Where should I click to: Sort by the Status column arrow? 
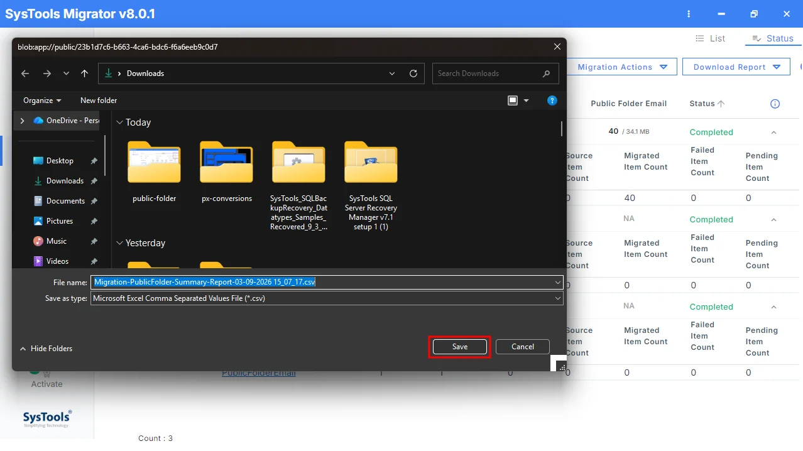click(721, 104)
